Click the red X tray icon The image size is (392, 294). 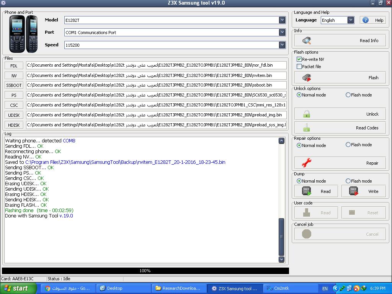356,289
